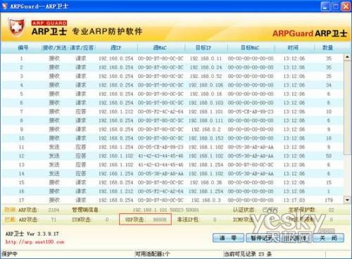Click row number 9 in the list

click(21, 129)
